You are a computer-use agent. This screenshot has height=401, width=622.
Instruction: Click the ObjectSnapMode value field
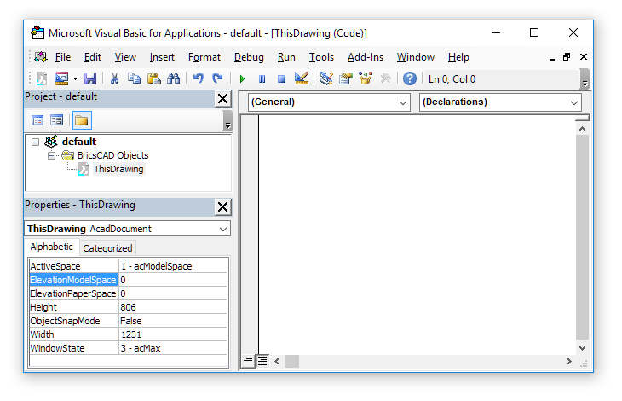[x=173, y=321]
